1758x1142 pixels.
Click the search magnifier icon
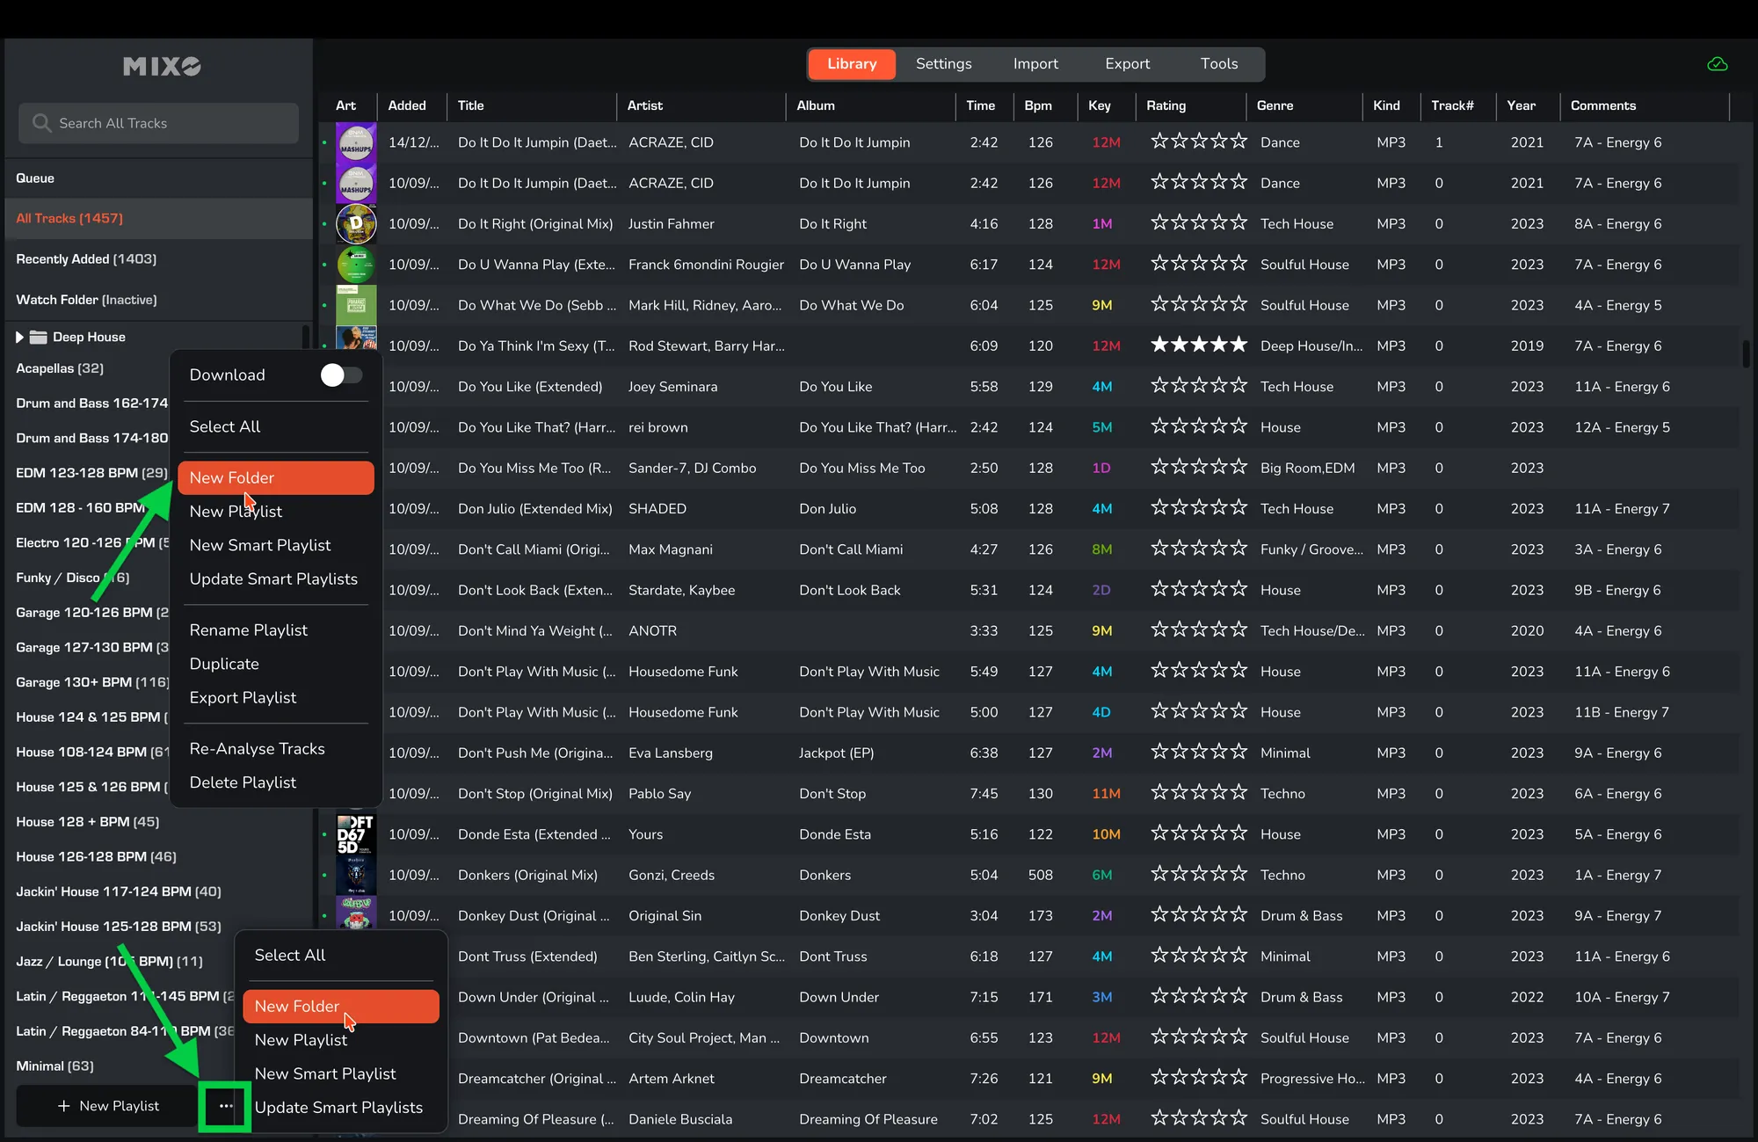tap(41, 123)
